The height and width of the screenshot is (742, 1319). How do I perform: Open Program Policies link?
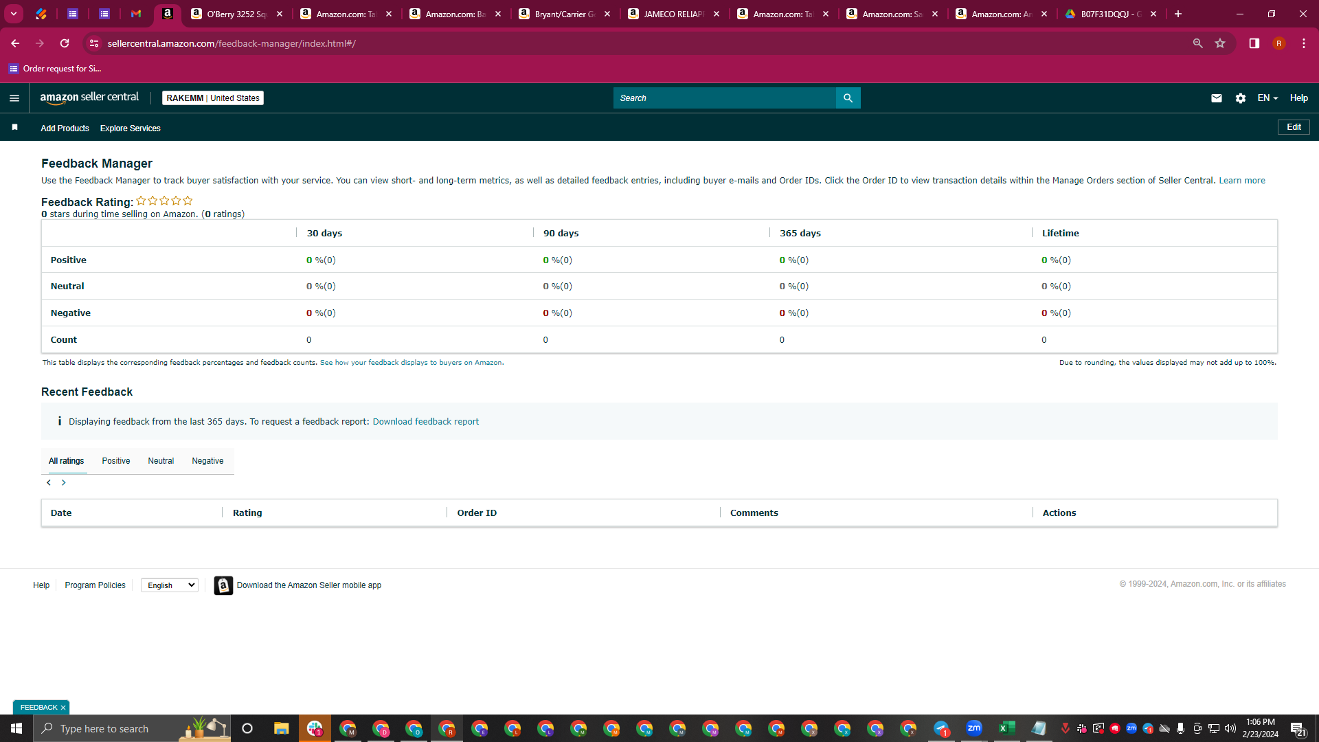tap(95, 585)
